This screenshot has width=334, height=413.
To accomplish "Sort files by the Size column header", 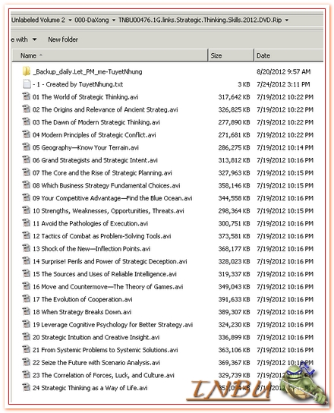I will [231, 55].
